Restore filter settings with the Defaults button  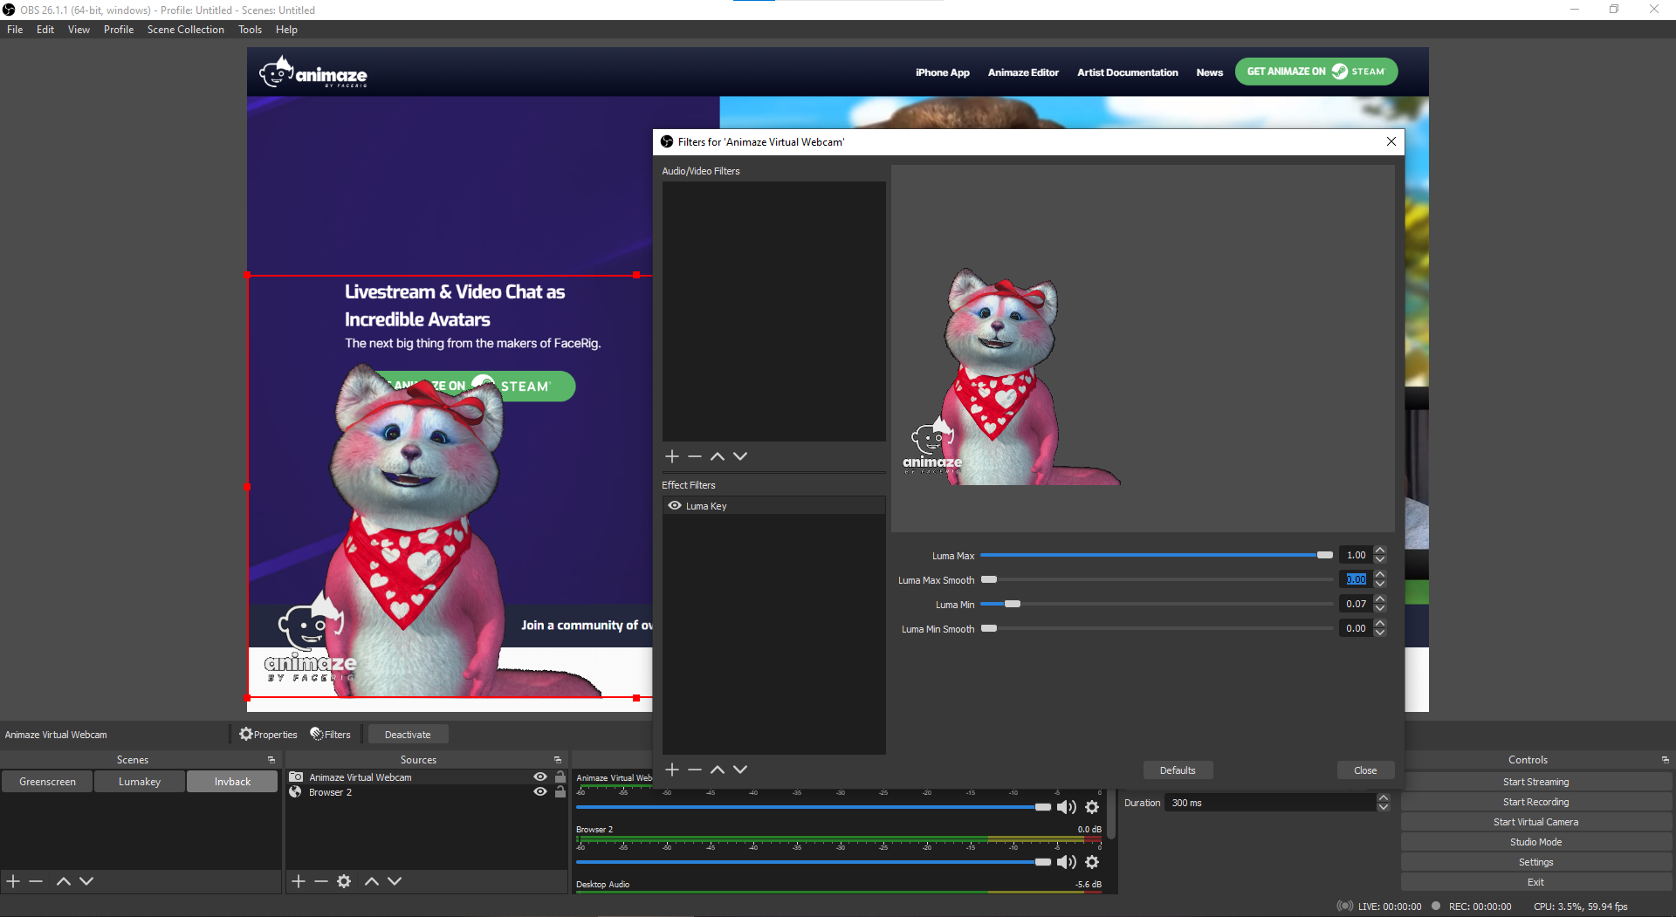(x=1178, y=770)
